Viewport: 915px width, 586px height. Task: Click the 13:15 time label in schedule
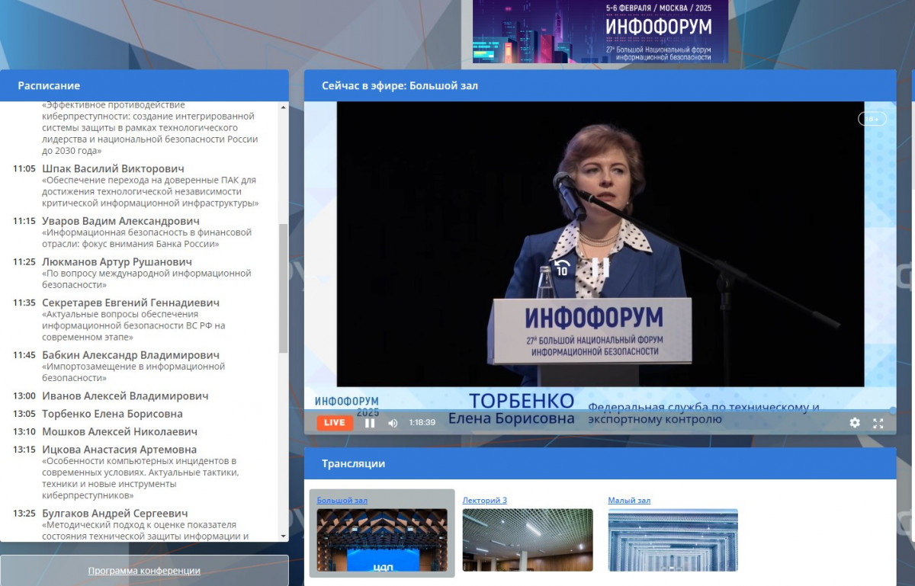[x=24, y=450]
